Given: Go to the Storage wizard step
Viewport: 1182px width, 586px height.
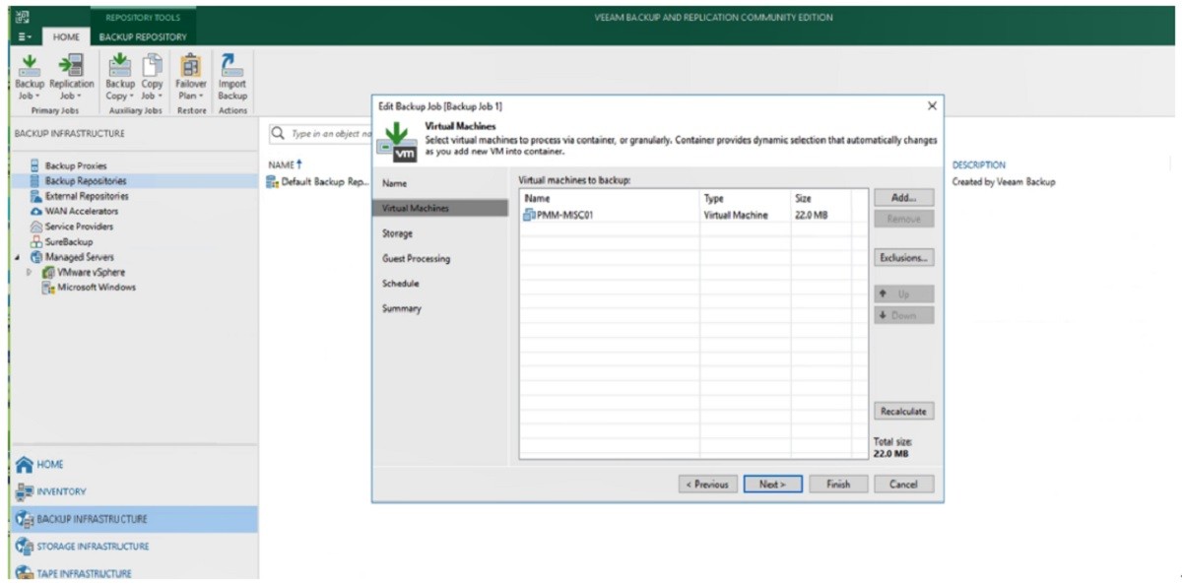Looking at the screenshot, I should point(397,233).
